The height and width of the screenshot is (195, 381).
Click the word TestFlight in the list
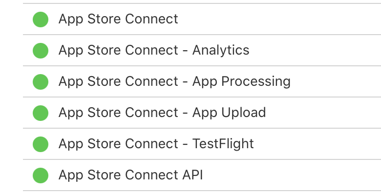[x=223, y=144]
